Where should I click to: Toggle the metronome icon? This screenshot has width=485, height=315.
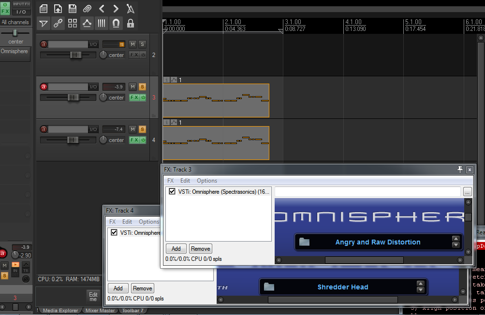pyautogui.click(x=130, y=9)
